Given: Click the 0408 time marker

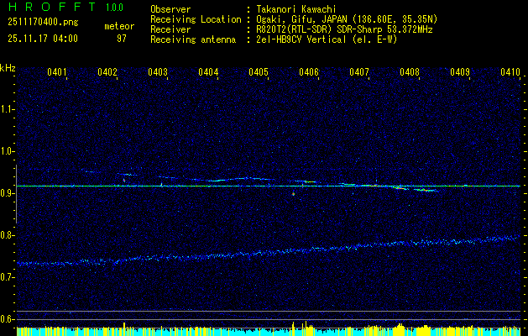Looking at the screenshot, I should point(410,73).
